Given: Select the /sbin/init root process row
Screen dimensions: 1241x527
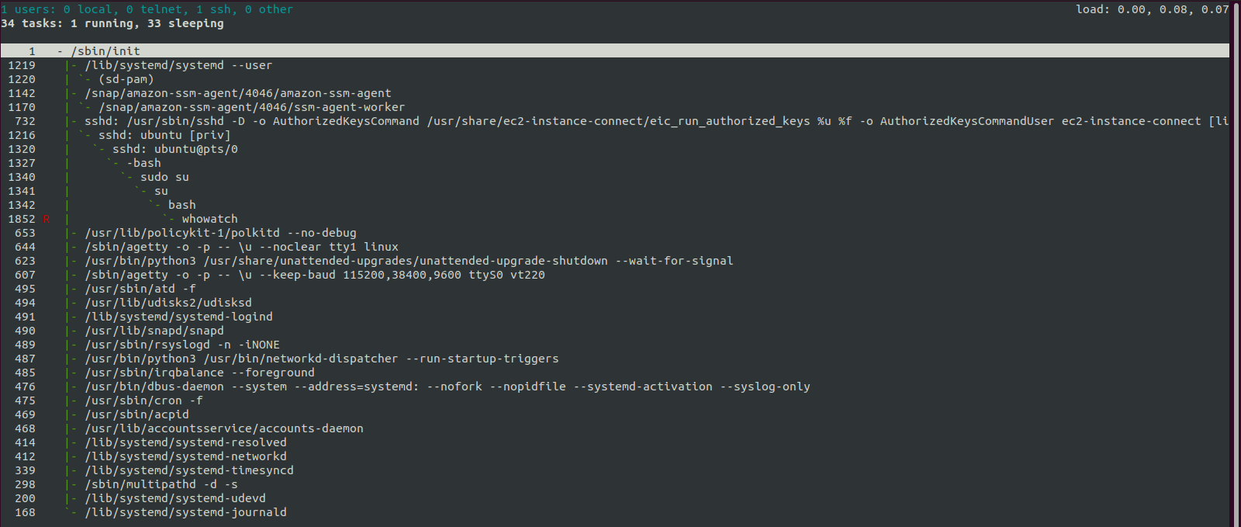Looking at the screenshot, I should (614, 51).
